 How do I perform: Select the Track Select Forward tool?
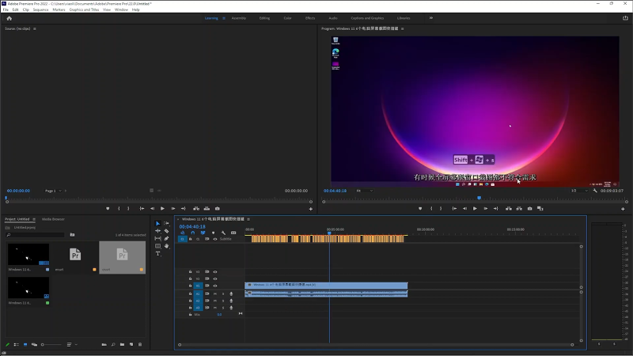coord(166,223)
